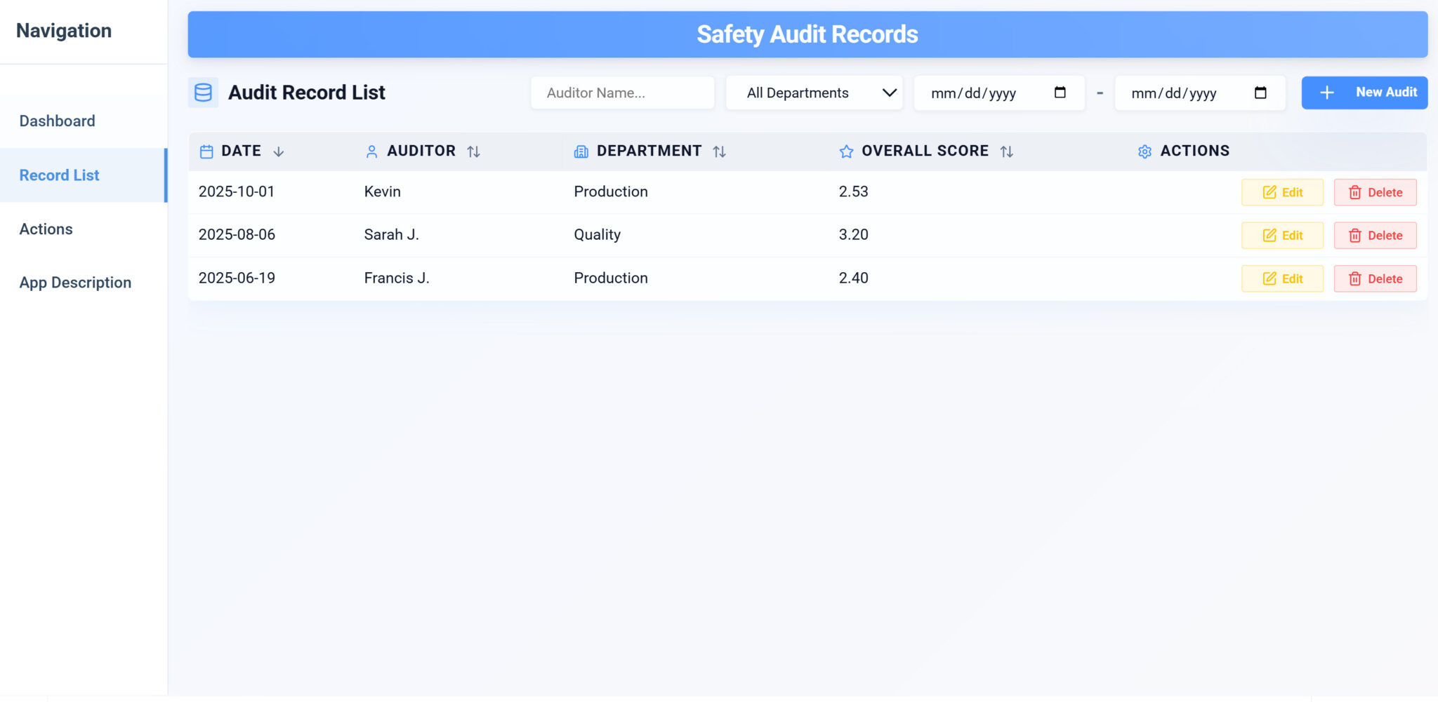Click Production cell in Kevin's row
This screenshot has width=1438, height=702.
point(611,191)
